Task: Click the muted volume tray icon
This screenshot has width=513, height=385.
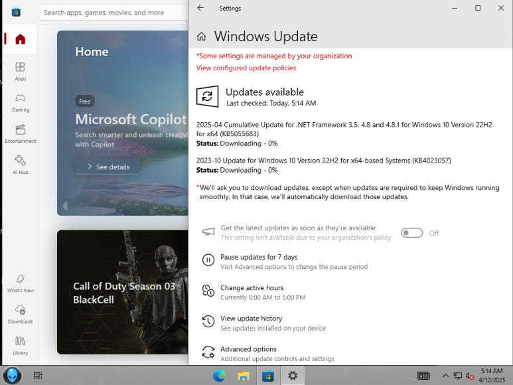Action: click(x=470, y=376)
